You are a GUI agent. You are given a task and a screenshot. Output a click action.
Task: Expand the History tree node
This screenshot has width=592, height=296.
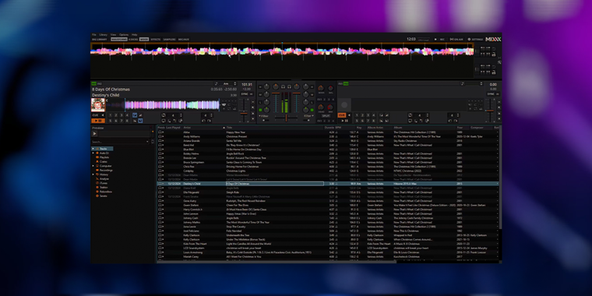93,174
